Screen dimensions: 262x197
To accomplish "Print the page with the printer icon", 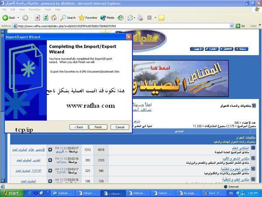I will point(140,18).
